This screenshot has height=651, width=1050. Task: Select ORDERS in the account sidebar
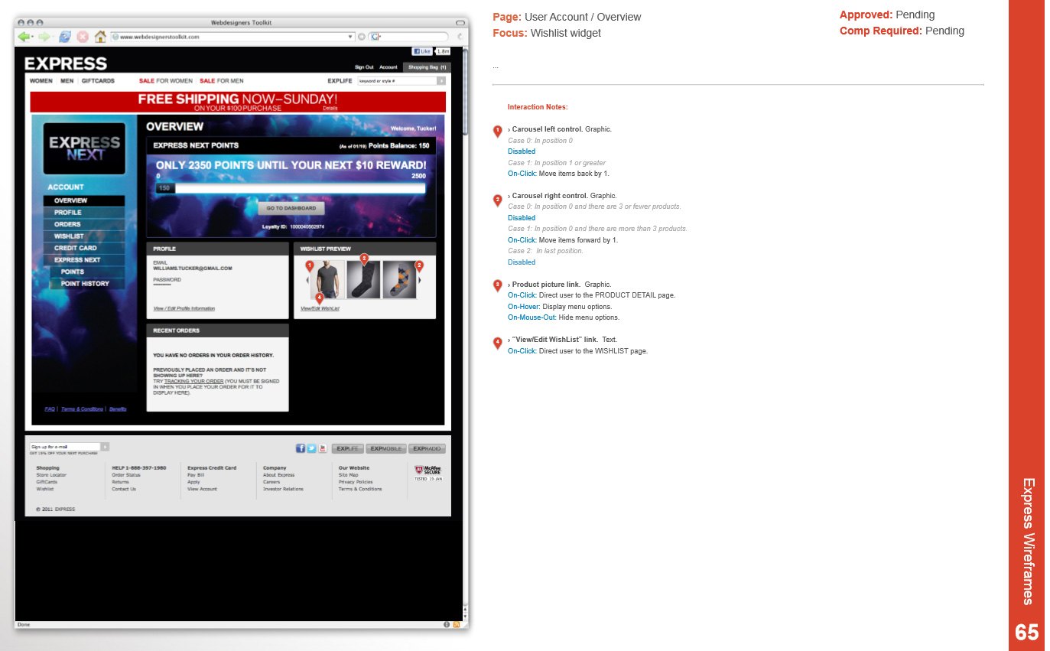tap(84, 224)
